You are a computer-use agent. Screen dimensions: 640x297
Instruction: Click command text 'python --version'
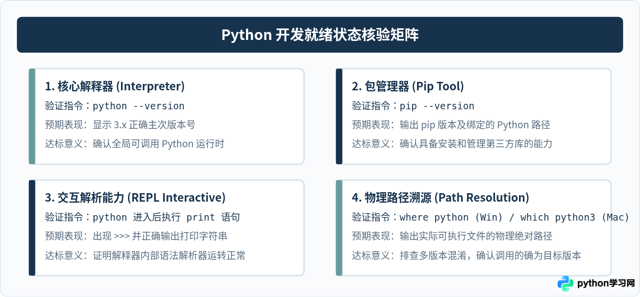point(138,106)
